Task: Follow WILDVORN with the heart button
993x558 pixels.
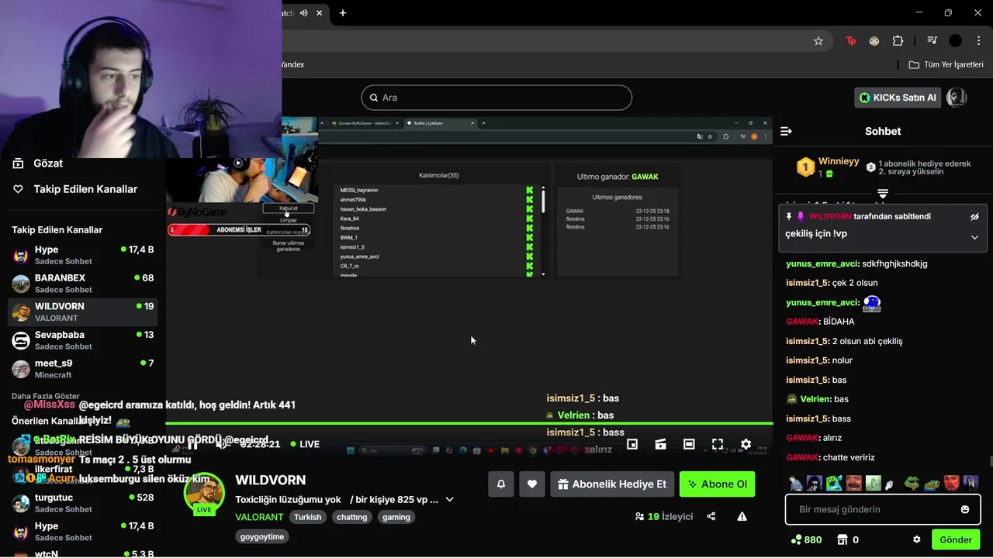Action: click(x=532, y=484)
